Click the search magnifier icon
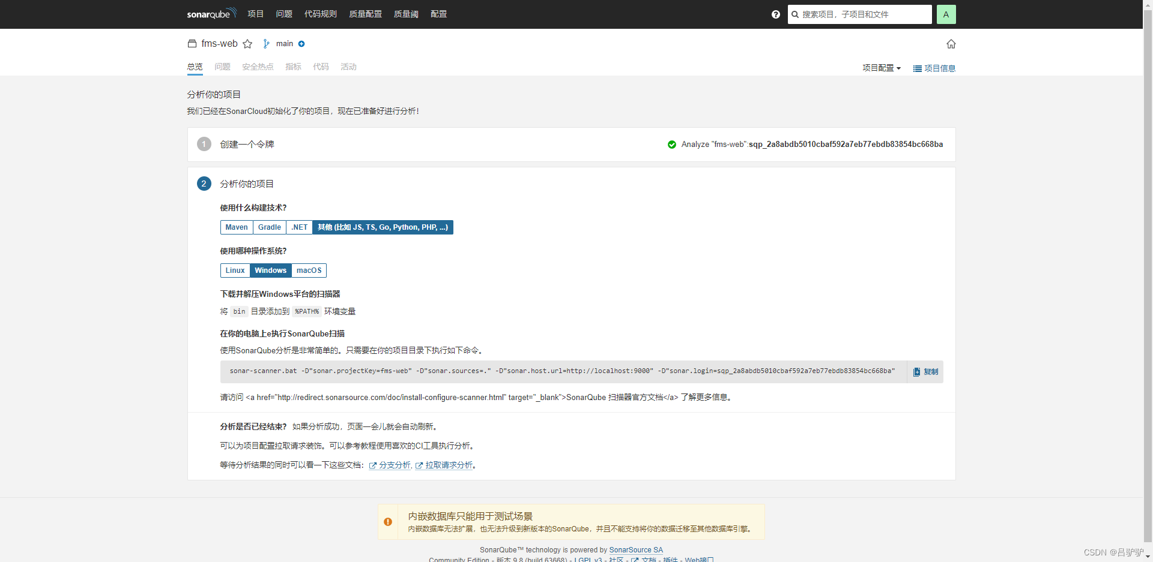The width and height of the screenshot is (1153, 562). pos(795,14)
